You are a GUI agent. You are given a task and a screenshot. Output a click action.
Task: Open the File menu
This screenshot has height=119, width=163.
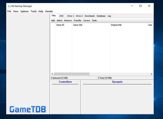coord(9,11)
